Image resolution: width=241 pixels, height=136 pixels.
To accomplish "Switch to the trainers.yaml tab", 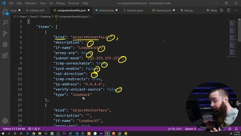I will 135,10.
